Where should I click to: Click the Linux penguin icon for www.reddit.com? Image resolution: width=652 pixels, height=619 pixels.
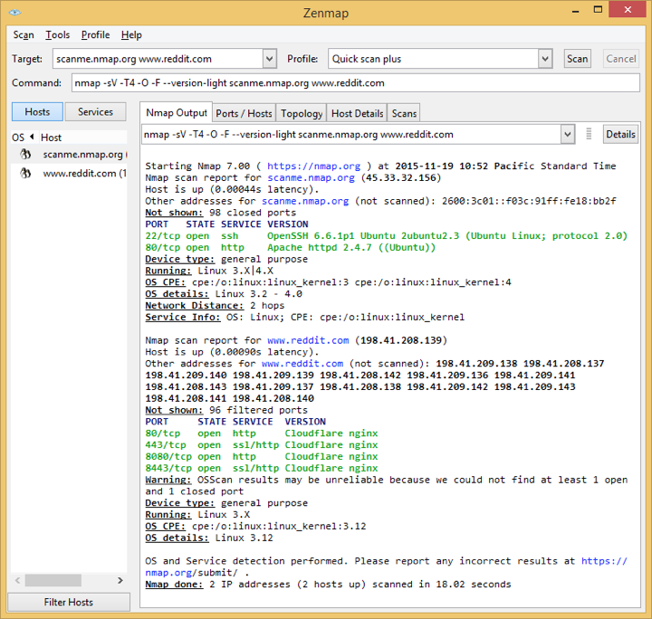pos(26,173)
